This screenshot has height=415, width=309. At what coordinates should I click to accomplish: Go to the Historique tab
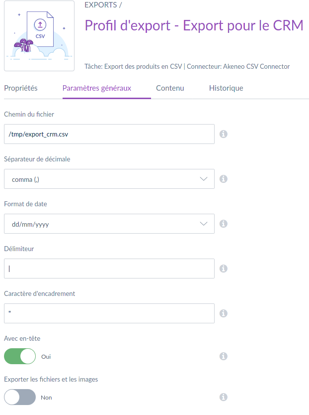(x=226, y=88)
